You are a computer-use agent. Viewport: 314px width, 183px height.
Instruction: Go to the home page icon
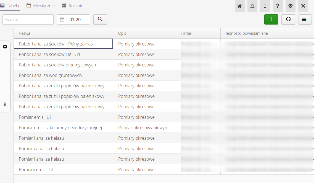[240, 6]
